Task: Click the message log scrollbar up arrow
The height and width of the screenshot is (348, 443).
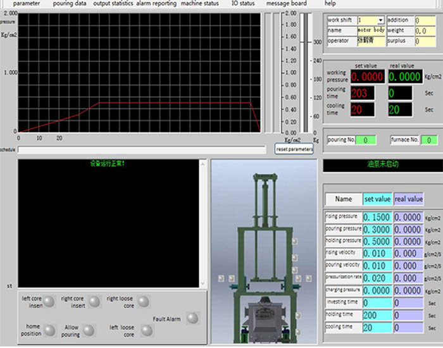Action: [203, 163]
